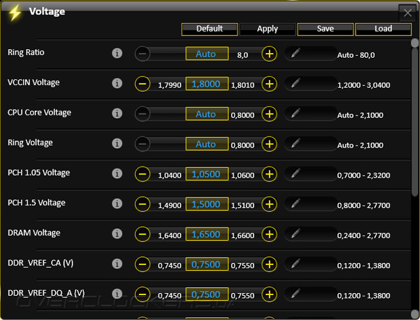Edit PCH 1.5 Voltage with pencil field

pyautogui.click(x=310, y=204)
